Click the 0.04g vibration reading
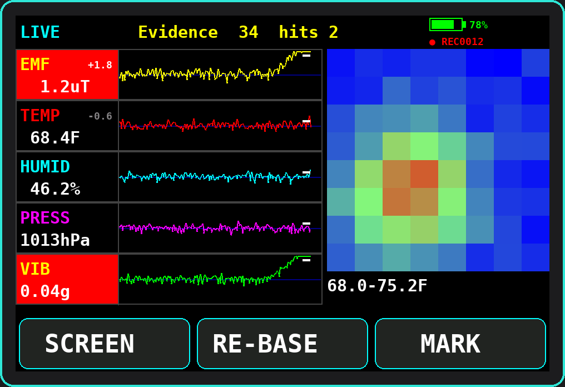 click(x=44, y=291)
